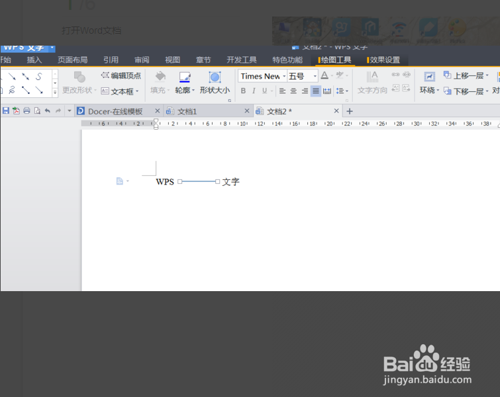Toggle underline formatting
The width and height of the screenshot is (500, 397).
[264, 91]
